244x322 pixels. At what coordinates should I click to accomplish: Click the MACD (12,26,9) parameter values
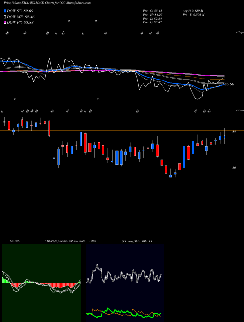coord(65,241)
